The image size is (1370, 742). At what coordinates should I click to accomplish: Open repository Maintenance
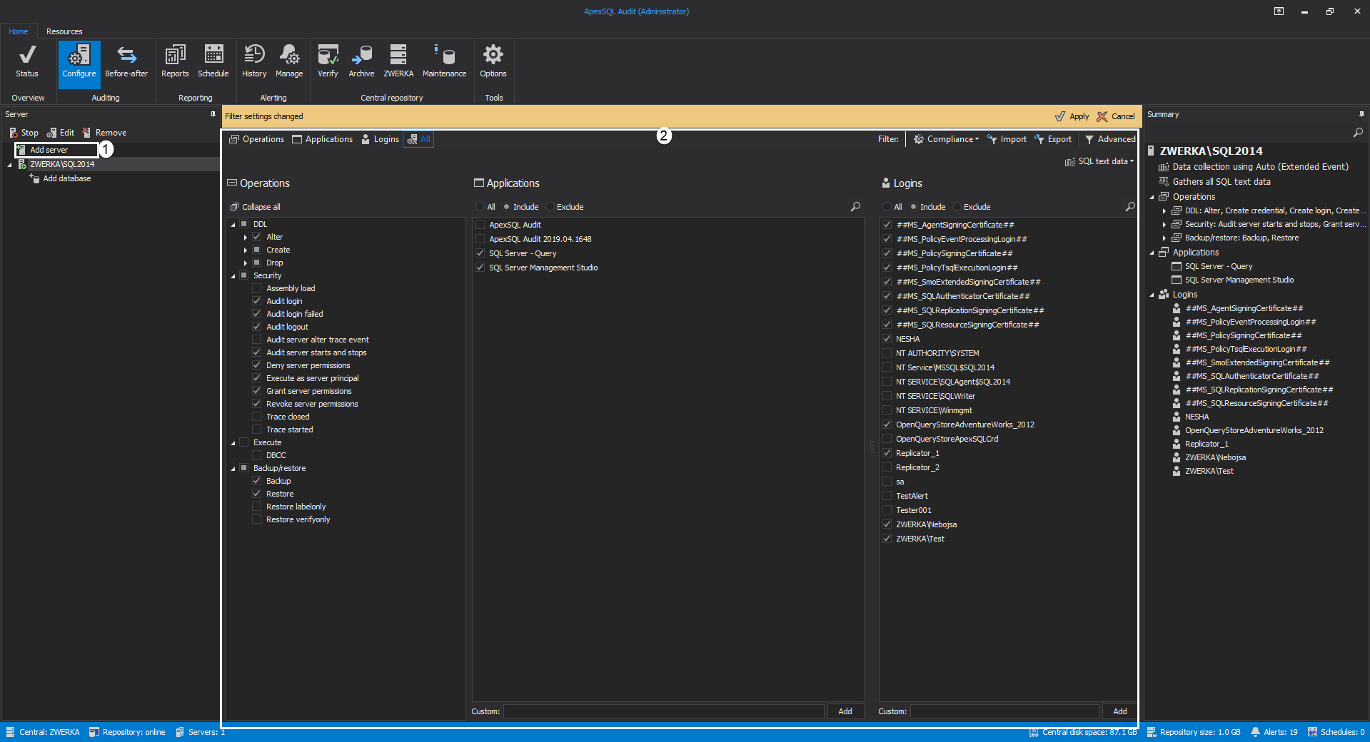[x=445, y=61]
